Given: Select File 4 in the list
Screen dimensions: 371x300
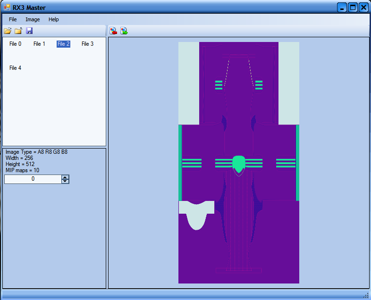Looking at the screenshot, I should 15,68.
